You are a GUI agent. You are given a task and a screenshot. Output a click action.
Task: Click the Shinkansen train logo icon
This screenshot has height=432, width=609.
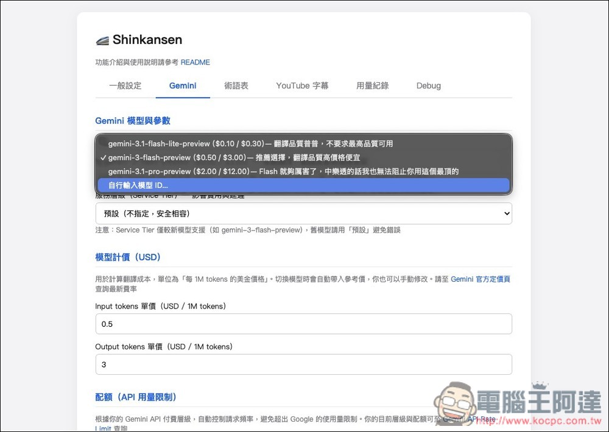(x=101, y=39)
